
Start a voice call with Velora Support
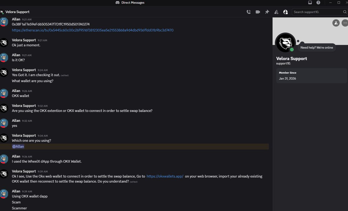(x=249, y=12)
